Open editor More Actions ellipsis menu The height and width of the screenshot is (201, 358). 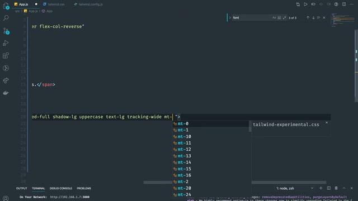352,4
